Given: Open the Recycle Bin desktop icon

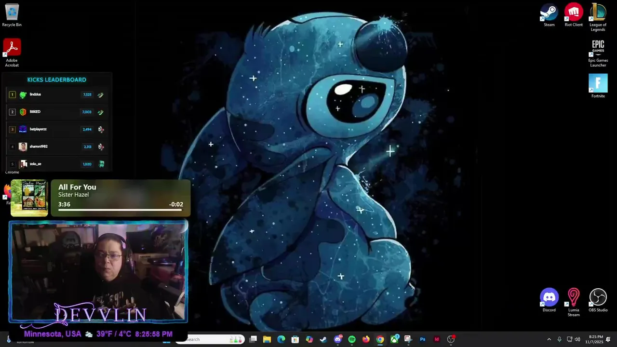Looking at the screenshot, I should (x=12, y=15).
